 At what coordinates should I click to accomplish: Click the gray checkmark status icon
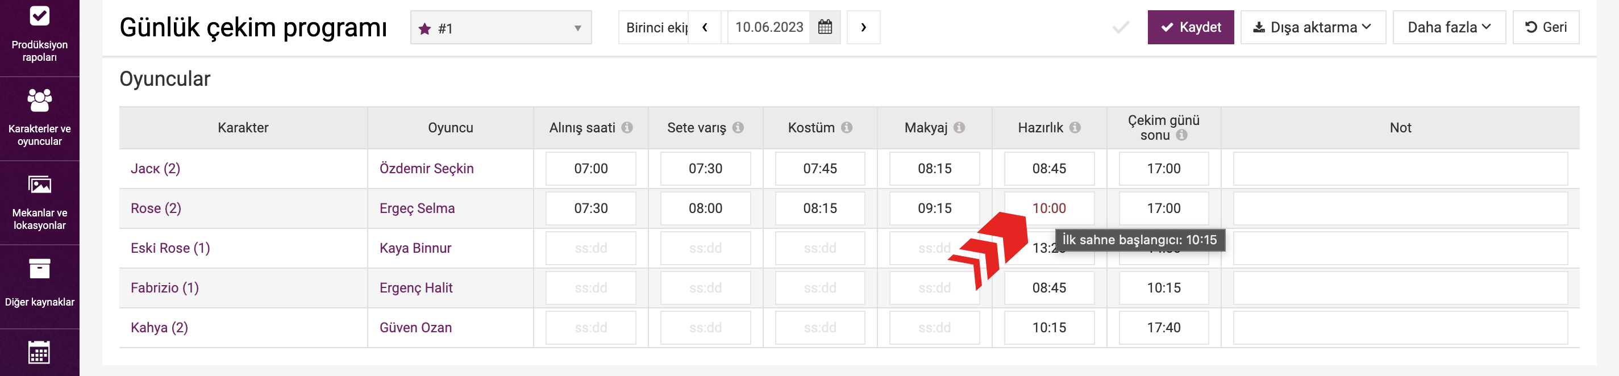(x=1121, y=27)
